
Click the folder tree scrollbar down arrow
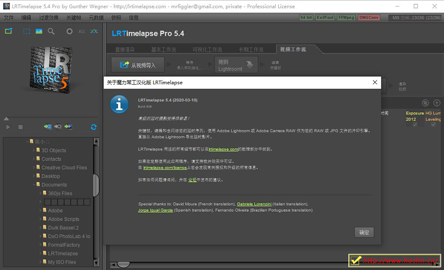(96, 263)
